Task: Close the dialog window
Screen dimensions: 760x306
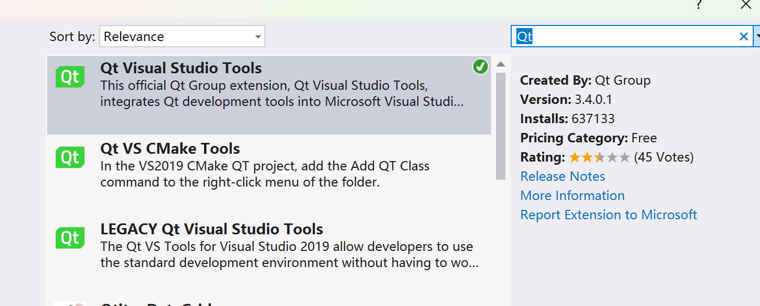Action: 745,5
